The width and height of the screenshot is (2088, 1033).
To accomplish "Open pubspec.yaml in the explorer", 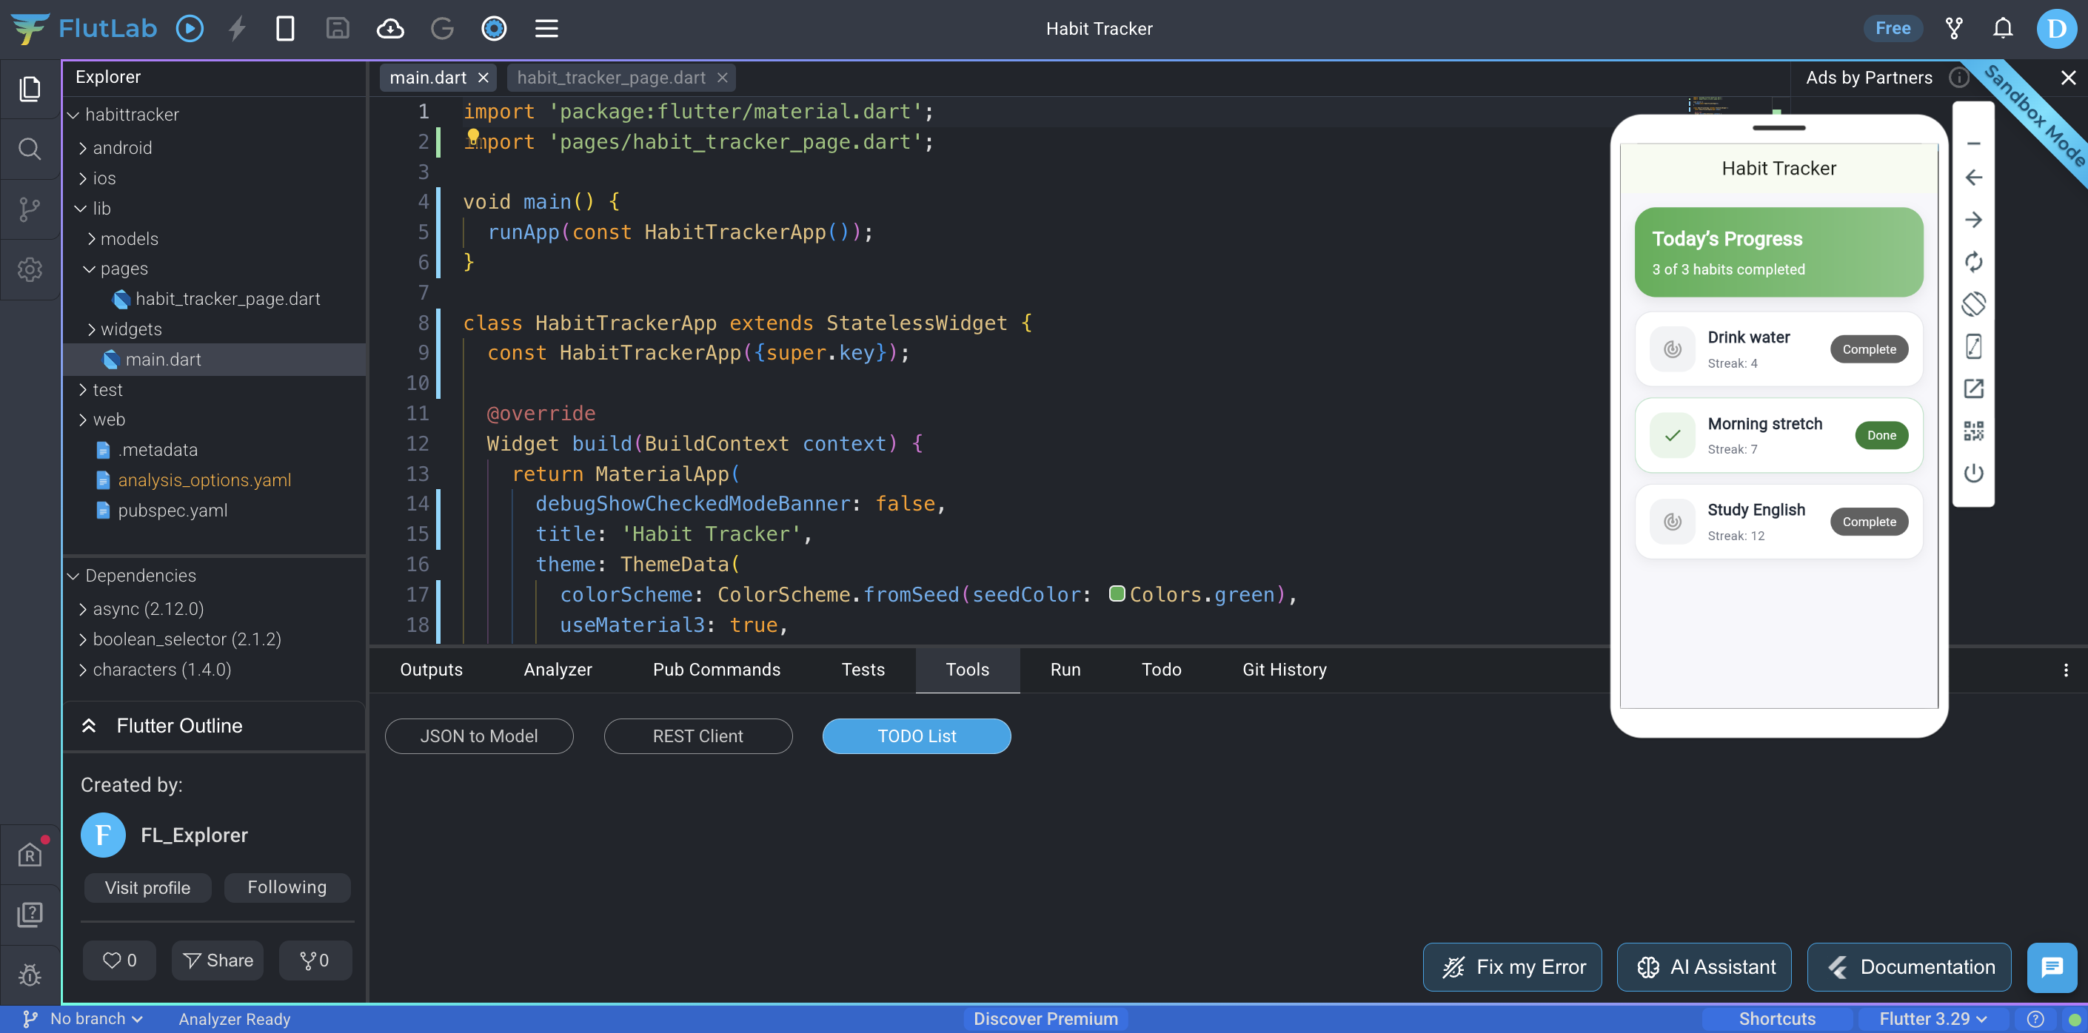I will pyautogui.click(x=172, y=511).
